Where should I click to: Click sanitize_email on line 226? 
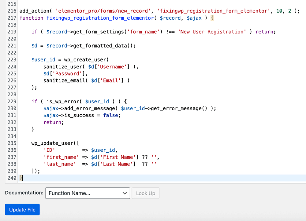click(x=64, y=81)
